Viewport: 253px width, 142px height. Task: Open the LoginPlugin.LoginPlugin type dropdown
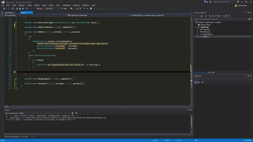[x=98, y=15]
